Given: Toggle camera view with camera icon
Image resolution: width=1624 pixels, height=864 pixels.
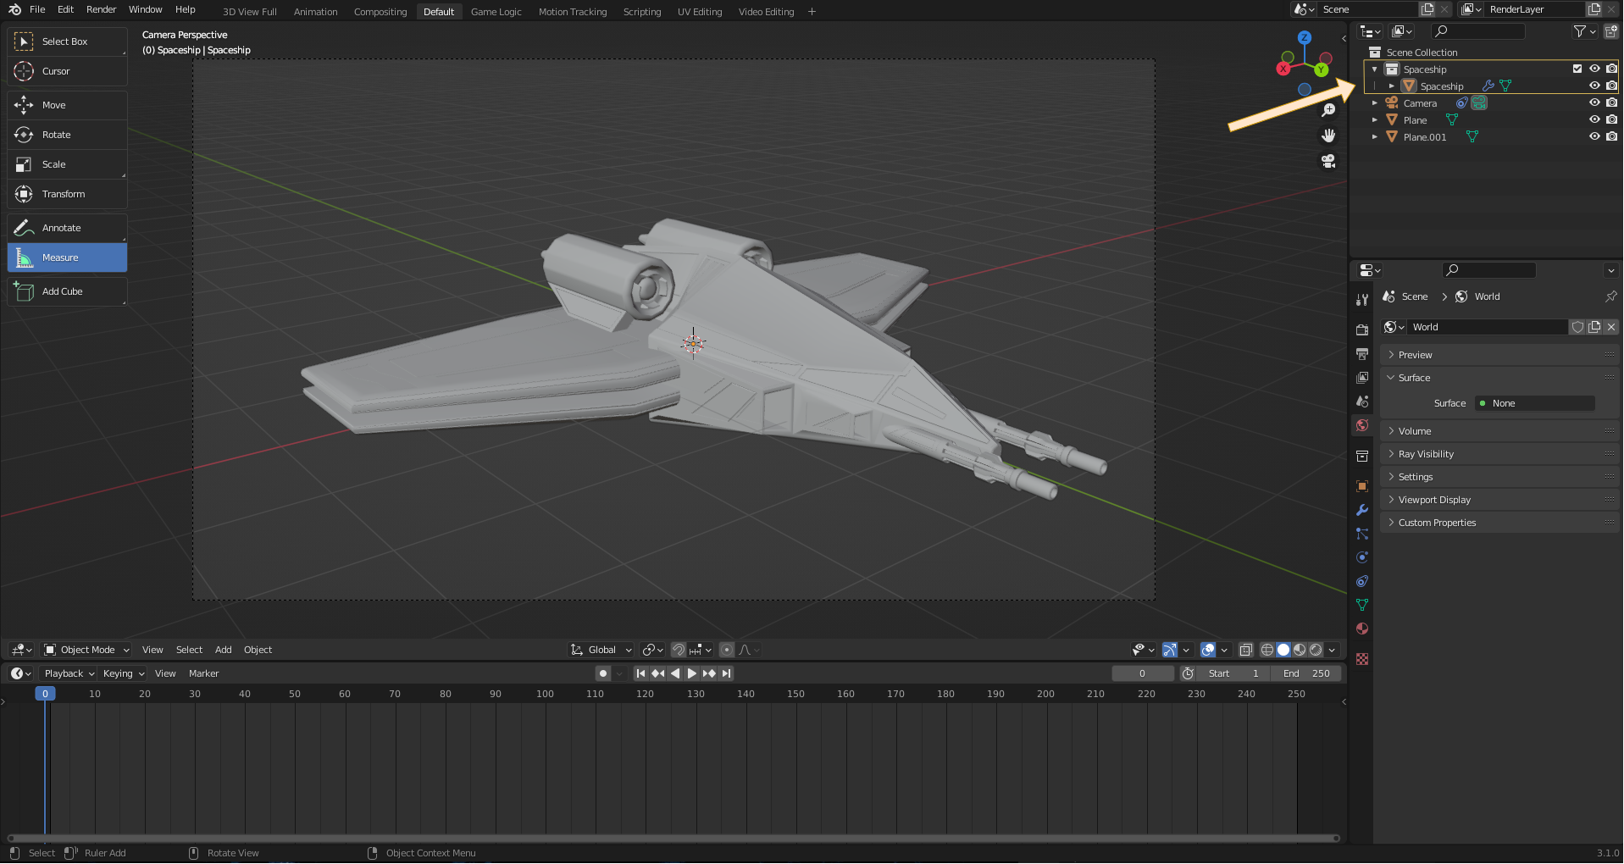Looking at the screenshot, I should (1328, 161).
